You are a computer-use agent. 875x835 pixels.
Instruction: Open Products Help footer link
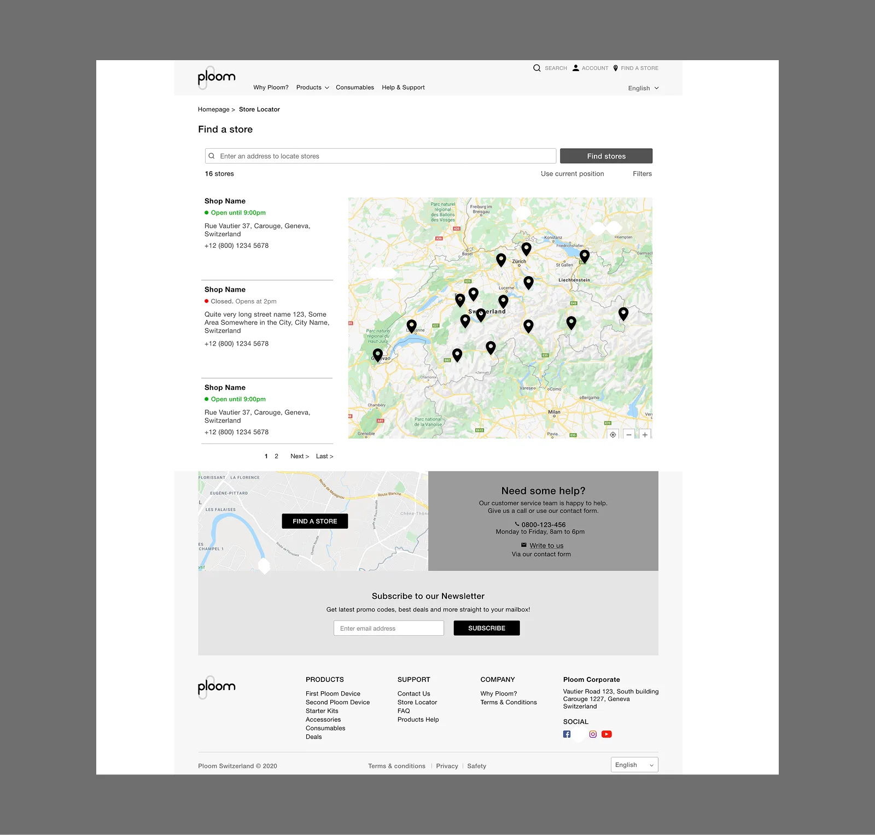[418, 720]
